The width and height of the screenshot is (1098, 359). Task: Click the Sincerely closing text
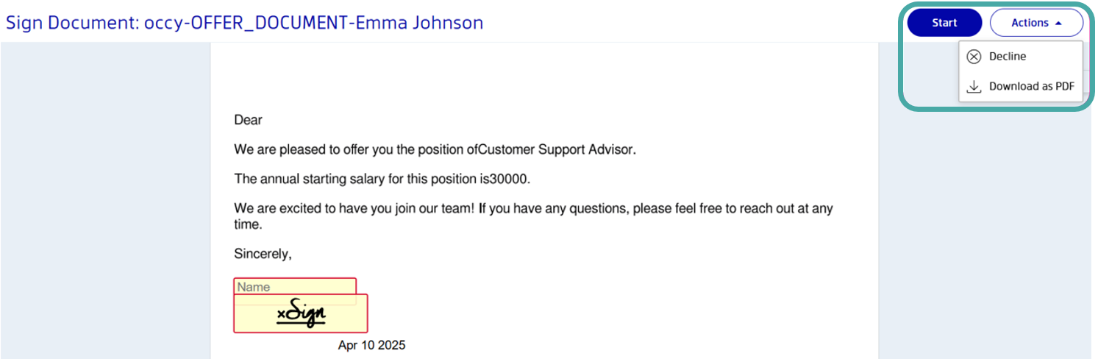coord(263,254)
